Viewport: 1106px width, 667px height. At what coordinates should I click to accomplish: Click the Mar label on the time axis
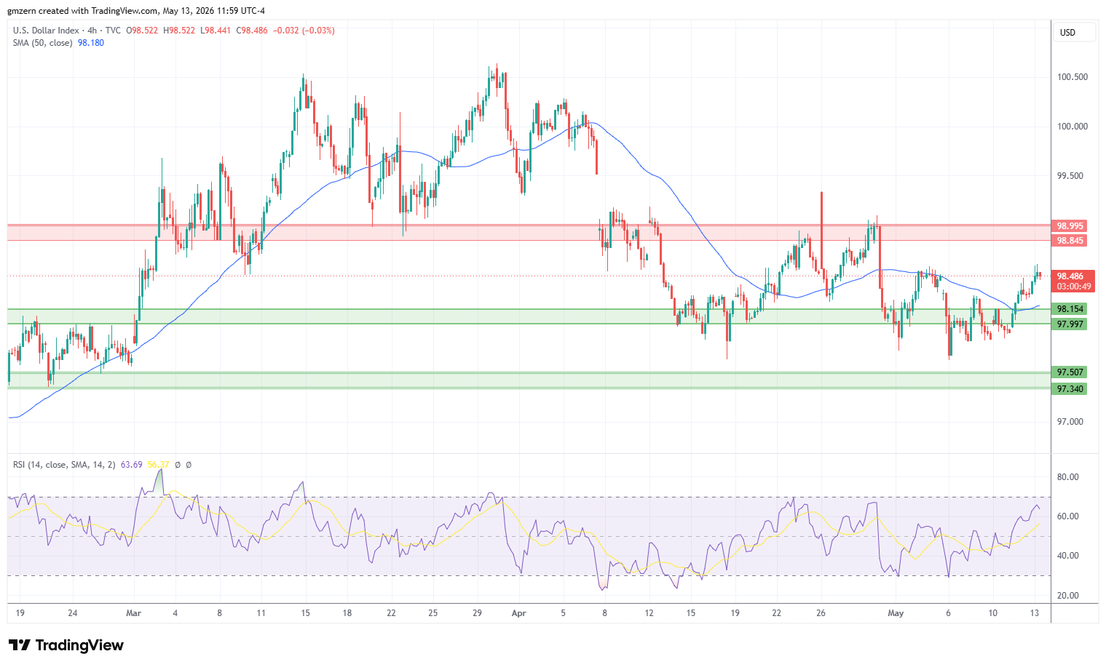tap(133, 613)
